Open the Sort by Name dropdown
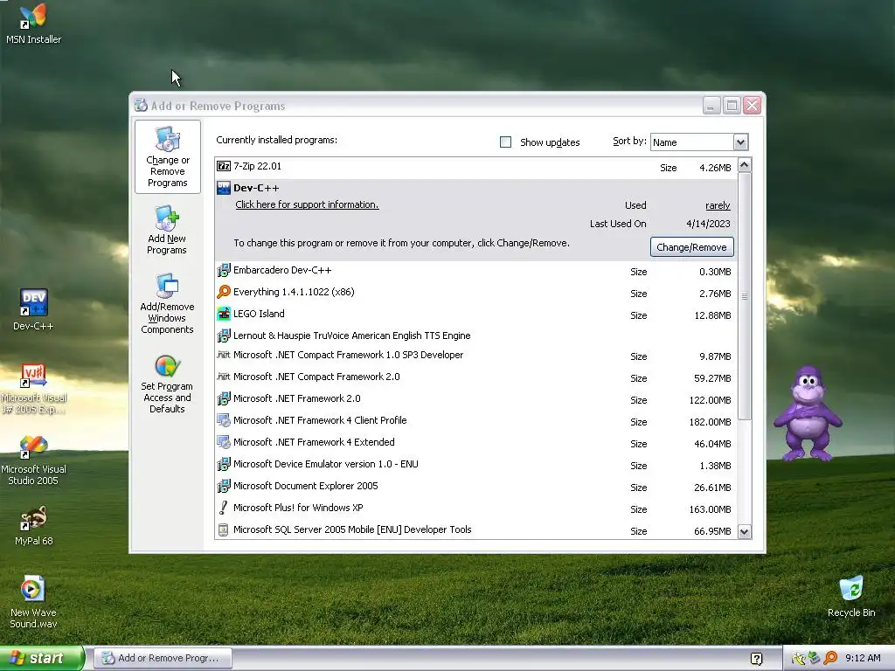This screenshot has width=895, height=671. click(x=740, y=142)
